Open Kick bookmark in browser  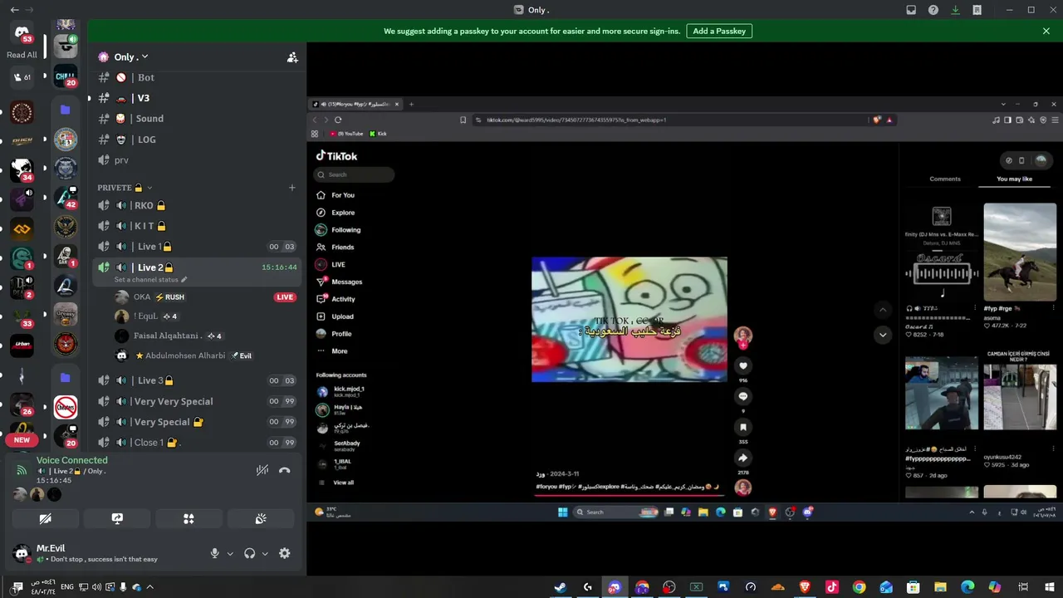[x=379, y=134]
